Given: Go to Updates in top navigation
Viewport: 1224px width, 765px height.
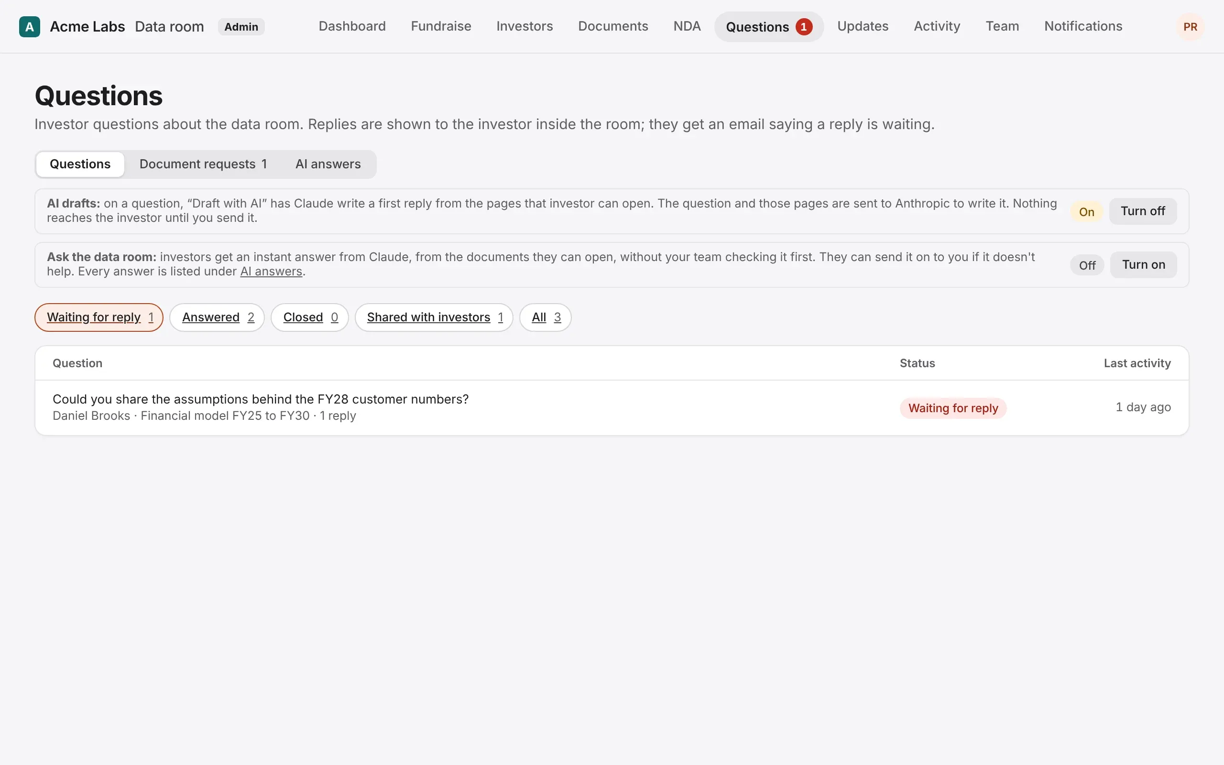Looking at the screenshot, I should tap(863, 26).
